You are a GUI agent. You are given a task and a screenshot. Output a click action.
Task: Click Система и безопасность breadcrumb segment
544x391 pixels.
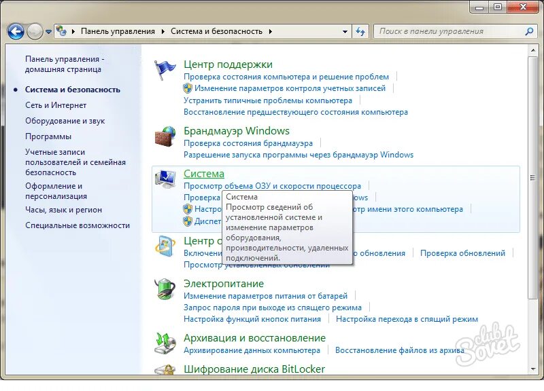(x=216, y=31)
